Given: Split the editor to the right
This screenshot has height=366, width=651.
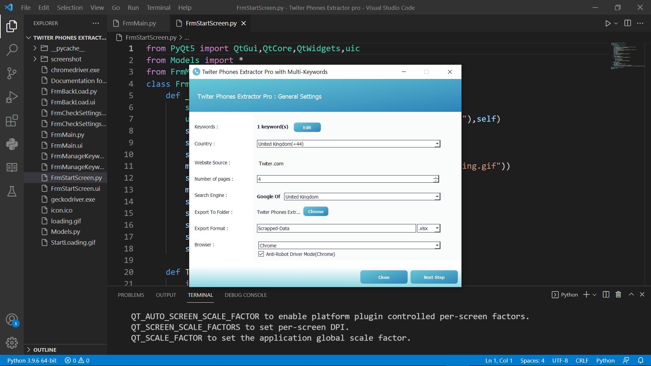Looking at the screenshot, I should 628,23.
